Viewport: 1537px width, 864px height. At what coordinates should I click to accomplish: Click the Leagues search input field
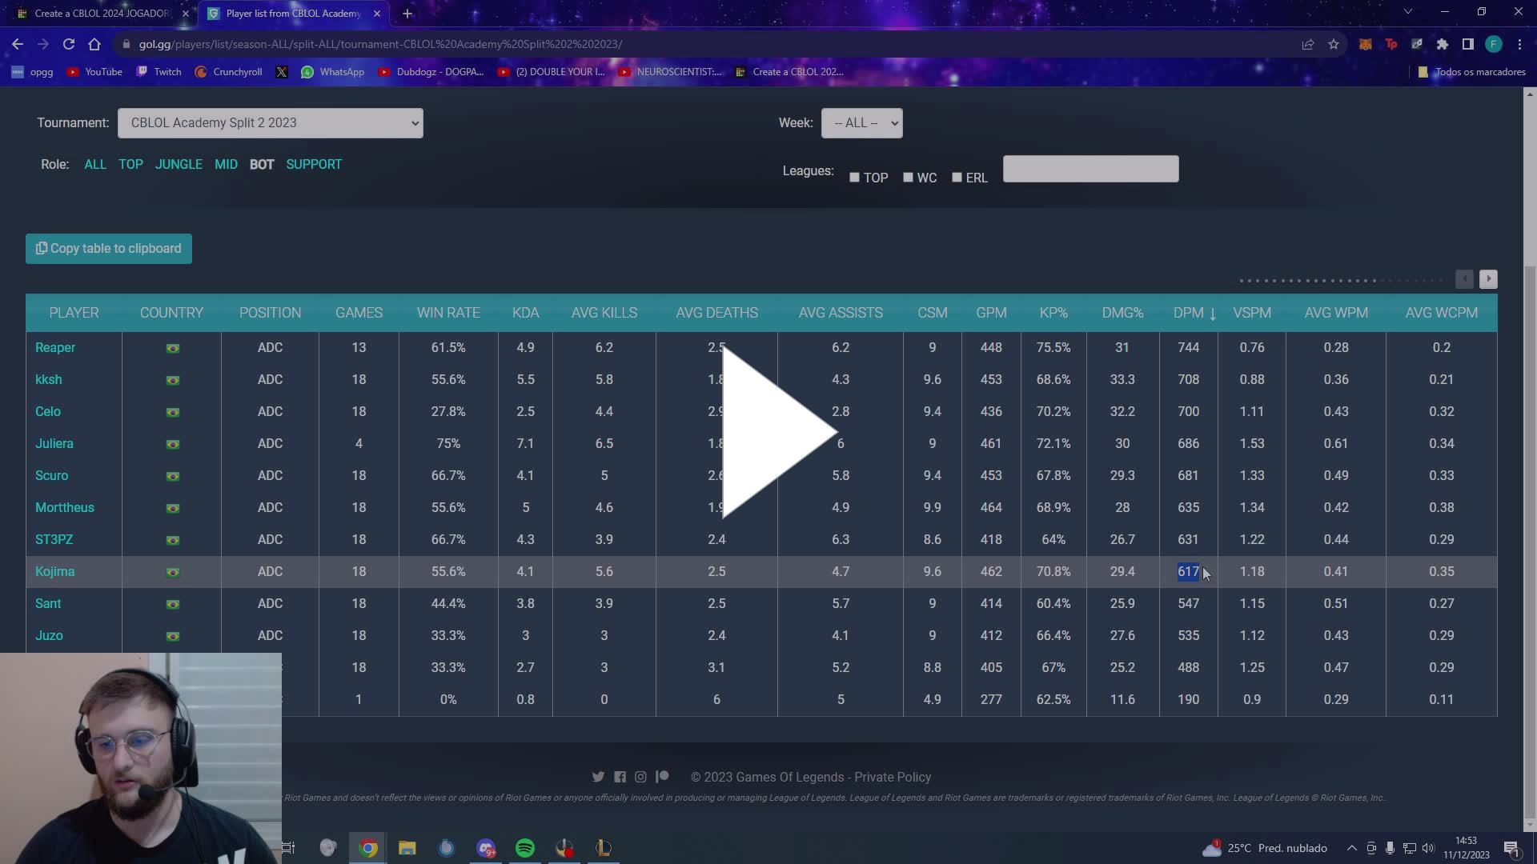(1090, 169)
